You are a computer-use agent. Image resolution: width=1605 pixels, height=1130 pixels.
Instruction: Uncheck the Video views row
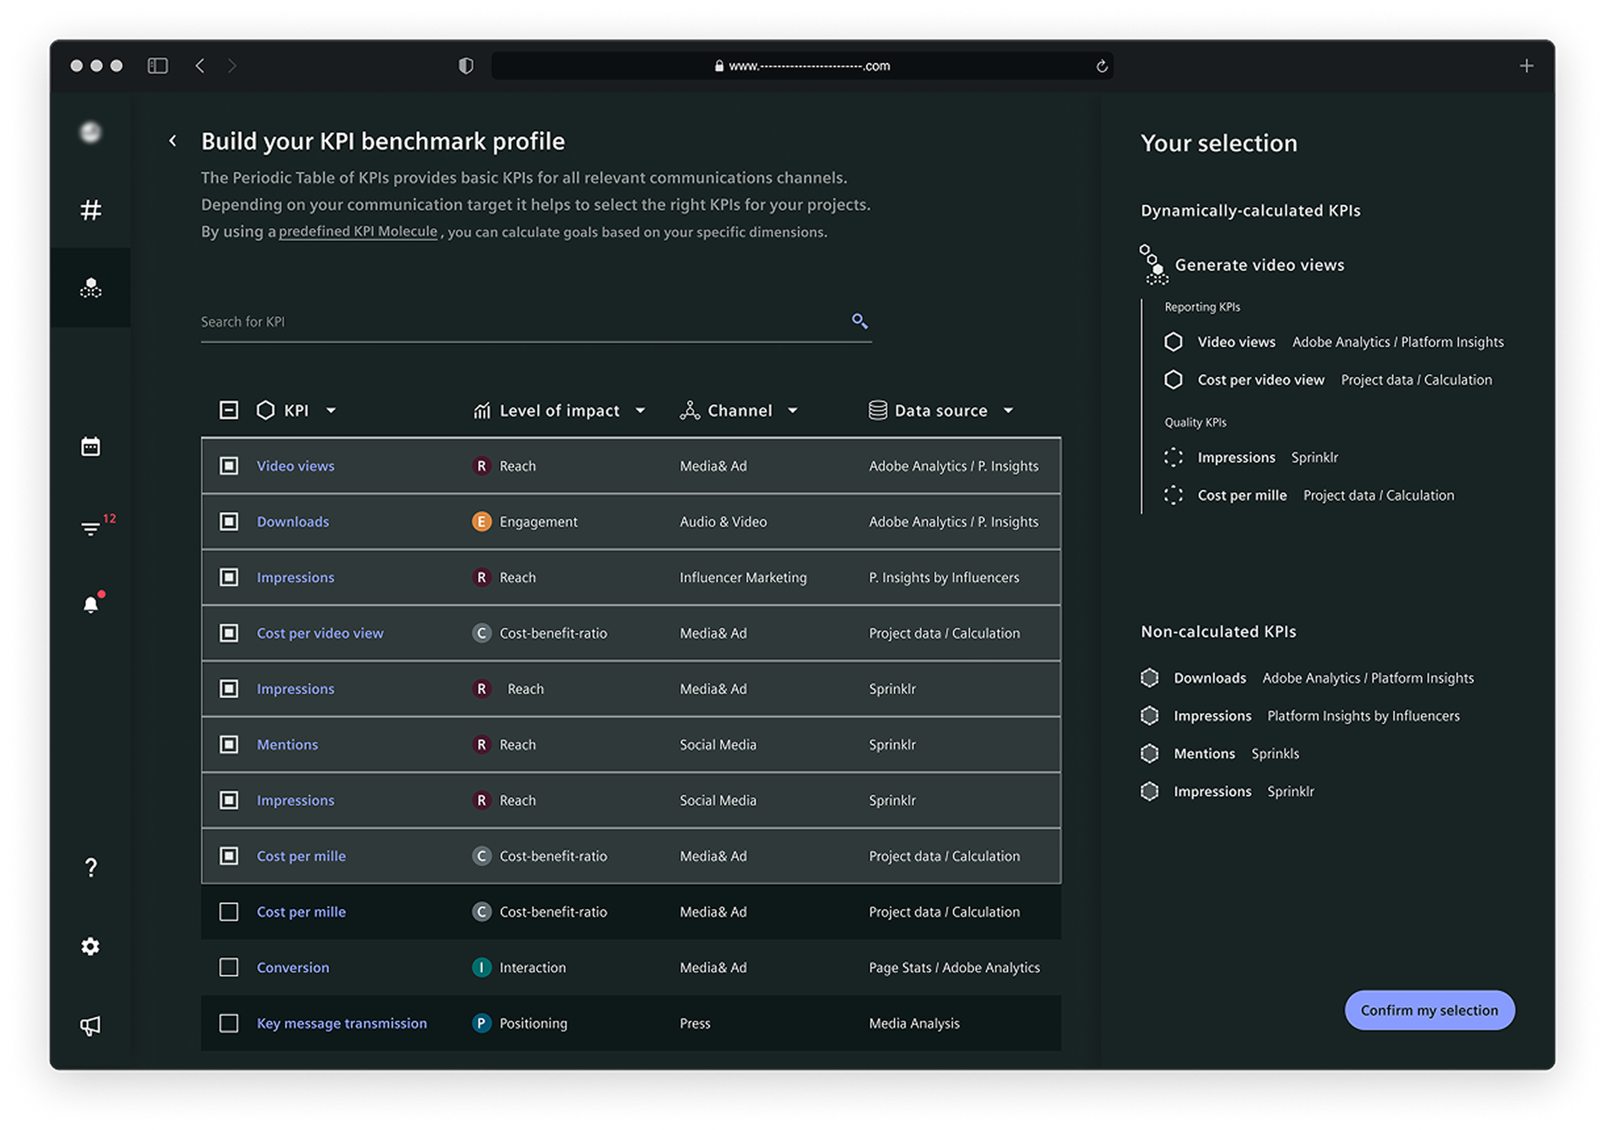229,466
